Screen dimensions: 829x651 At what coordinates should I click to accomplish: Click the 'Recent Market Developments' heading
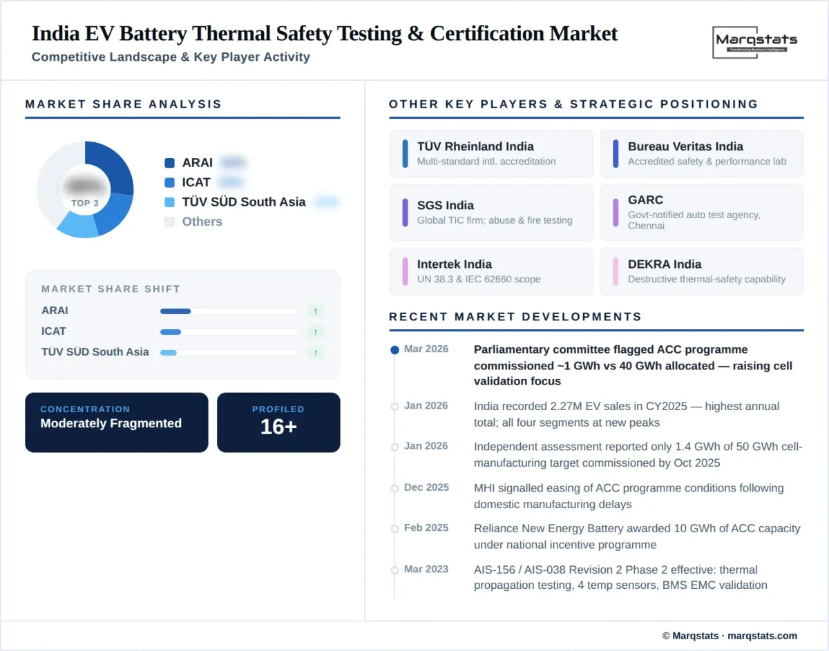point(515,317)
